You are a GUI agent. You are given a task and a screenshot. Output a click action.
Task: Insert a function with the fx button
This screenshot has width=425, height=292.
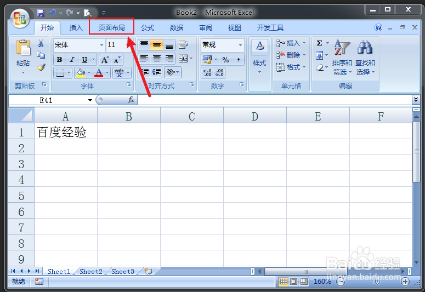click(x=131, y=100)
